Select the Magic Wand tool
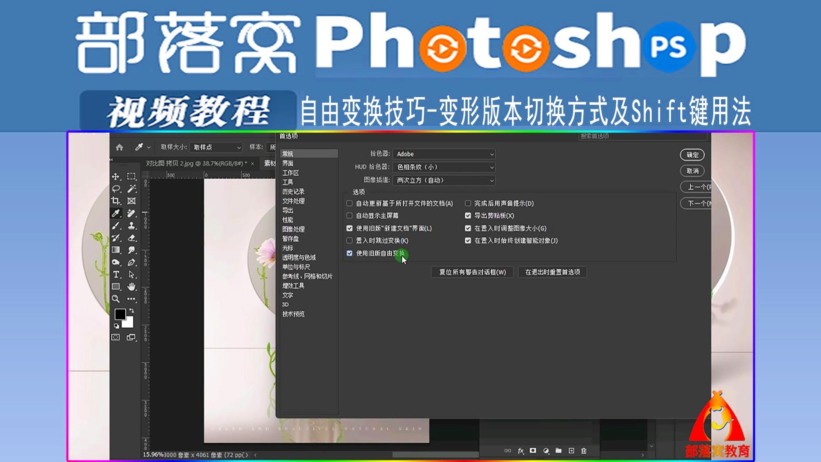 pos(131,189)
